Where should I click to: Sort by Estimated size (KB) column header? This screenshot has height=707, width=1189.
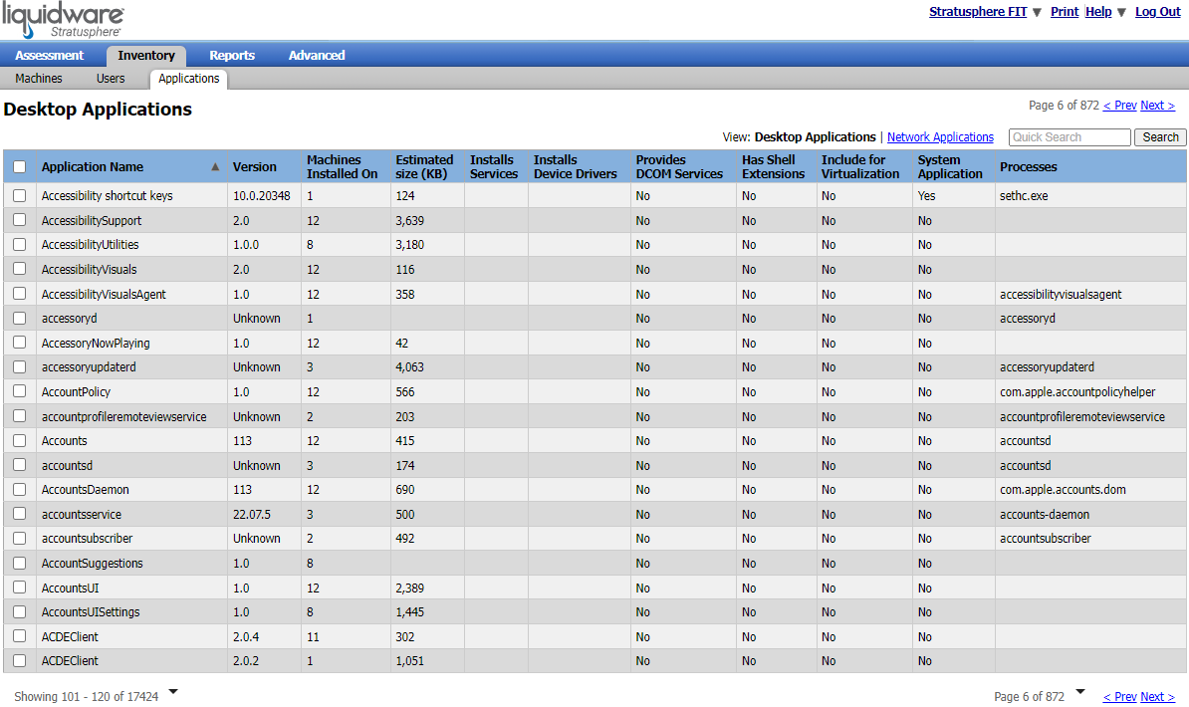[x=424, y=167]
